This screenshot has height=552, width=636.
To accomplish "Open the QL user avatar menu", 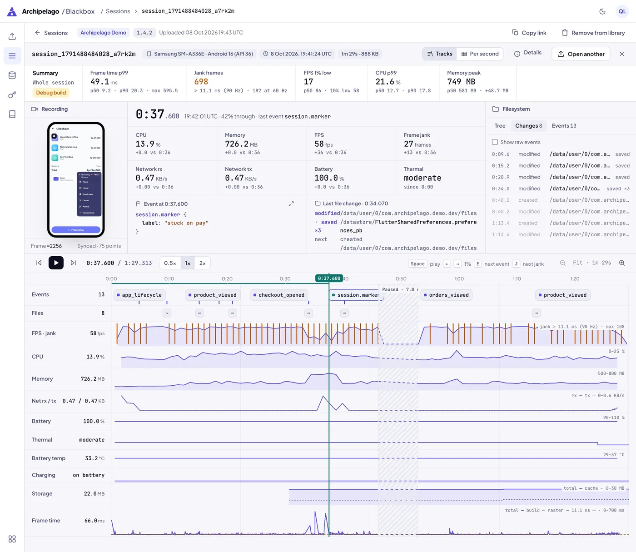I will pyautogui.click(x=622, y=11).
